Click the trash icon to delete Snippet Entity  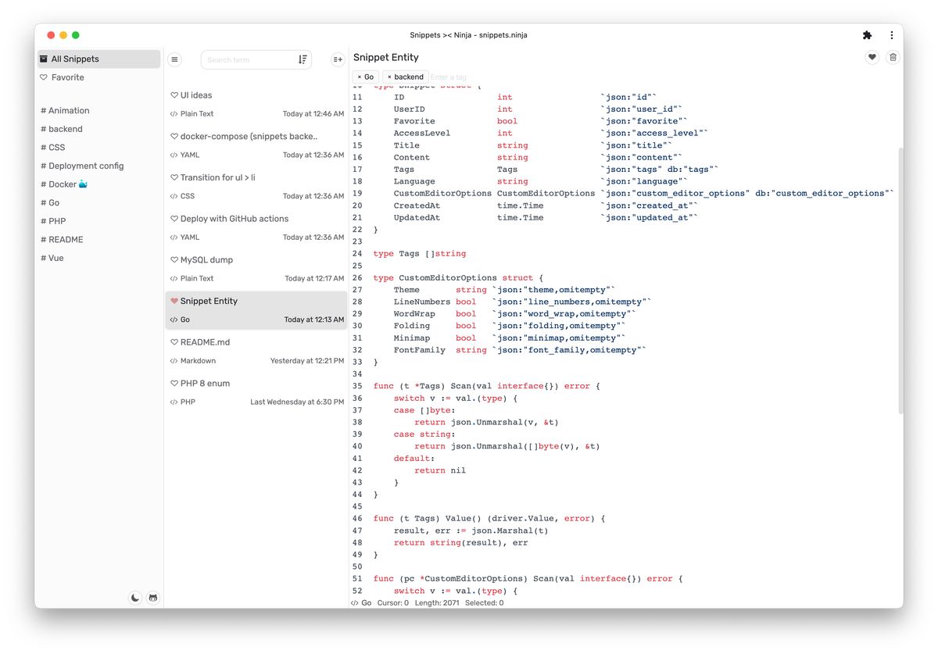pyautogui.click(x=893, y=56)
